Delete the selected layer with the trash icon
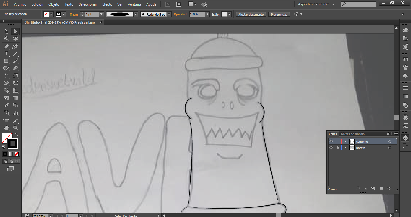This screenshot has height=217, width=411. [x=389, y=189]
